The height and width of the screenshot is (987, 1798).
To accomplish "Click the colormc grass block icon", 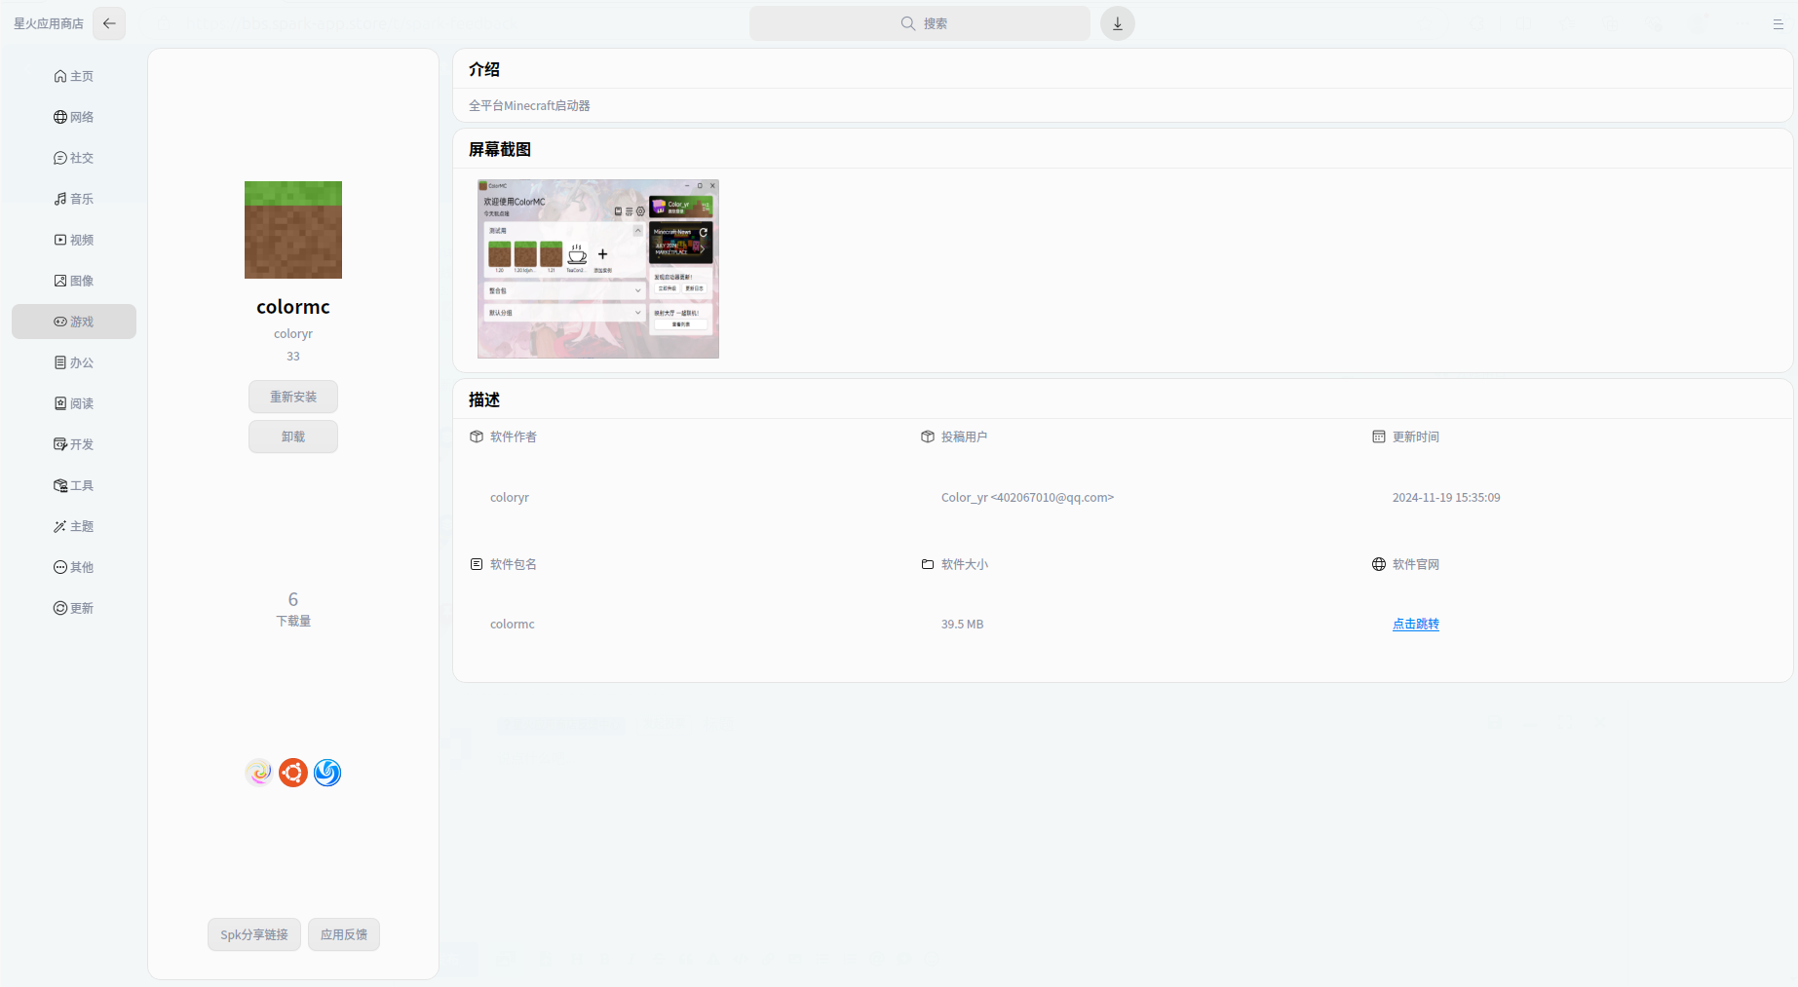I will 293,230.
